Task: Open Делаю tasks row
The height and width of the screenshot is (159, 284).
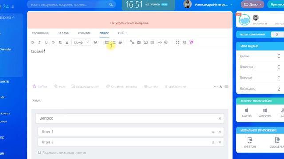Action: (260, 56)
